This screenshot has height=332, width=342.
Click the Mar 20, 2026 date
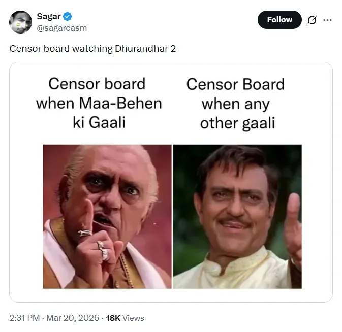pyautogui.click(x=73, y=318)
